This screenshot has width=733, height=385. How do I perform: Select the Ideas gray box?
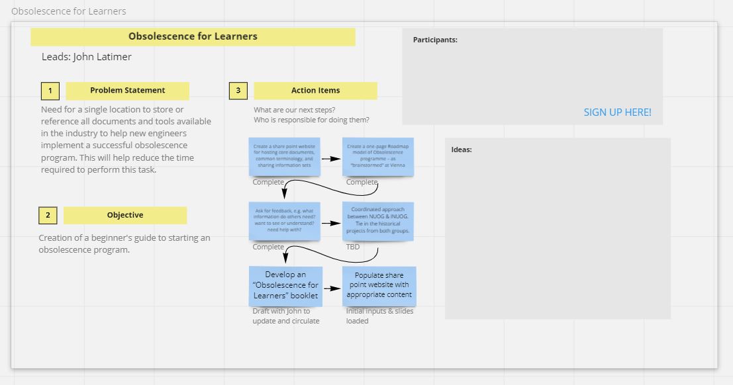coord(558,228)
